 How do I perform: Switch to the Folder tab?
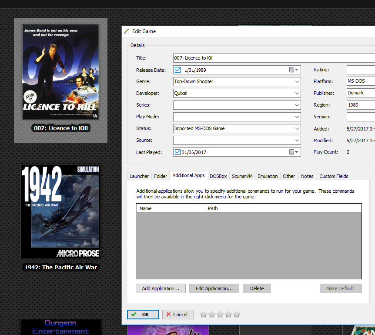(x=161, y=176)
